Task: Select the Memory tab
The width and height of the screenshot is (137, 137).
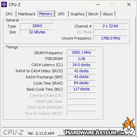Action: click(x=46, y=14)
